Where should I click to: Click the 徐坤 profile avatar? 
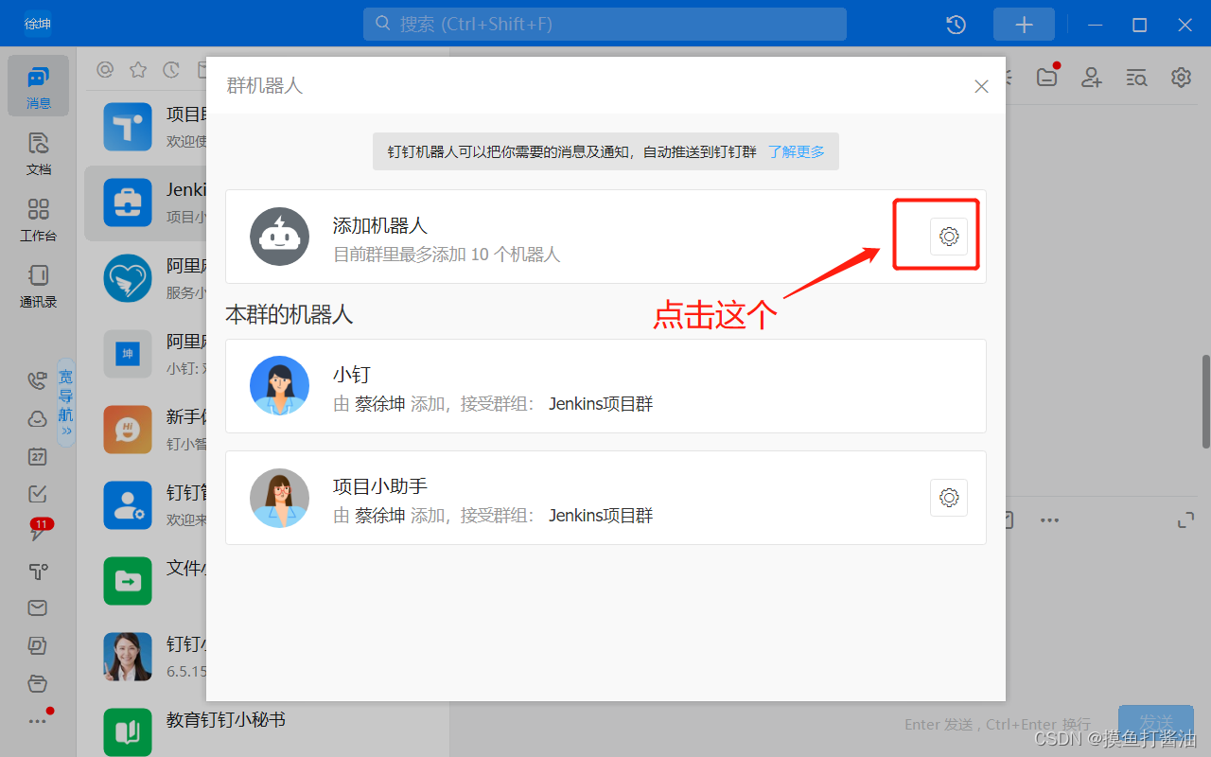[38, 24]
